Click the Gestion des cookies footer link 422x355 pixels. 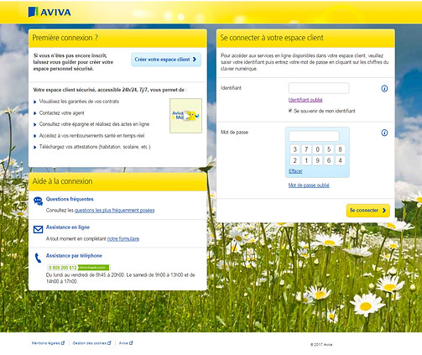[90, 343]
